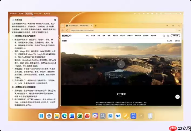Open 笔记本 in the website navigation

tap(93, 36)
